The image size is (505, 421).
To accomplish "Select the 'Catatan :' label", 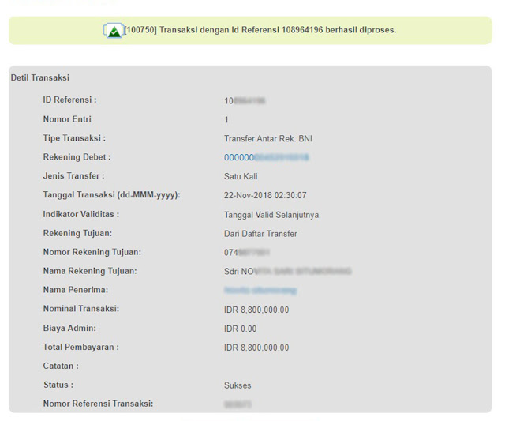I will pos(61,366).
